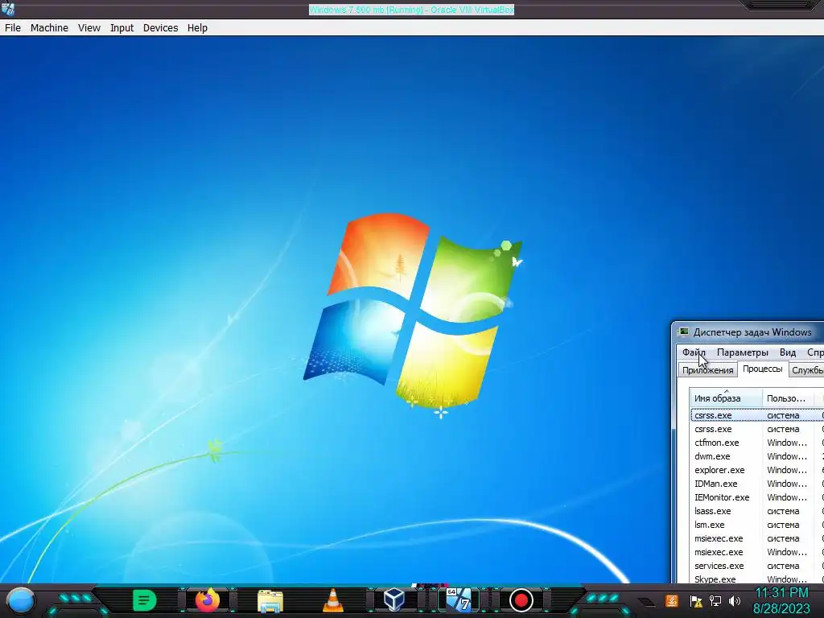
Task: Open VirtualBox cube icon in taskbar
Action: coord(394,599)
